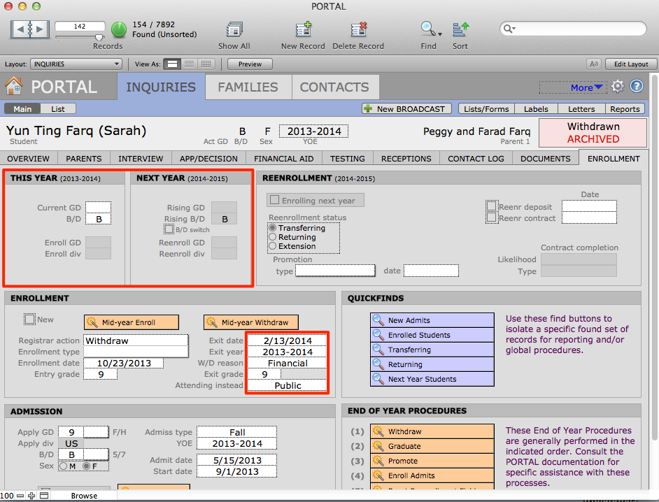Click the New Record toolbar icon

click(x=303, y=30)
